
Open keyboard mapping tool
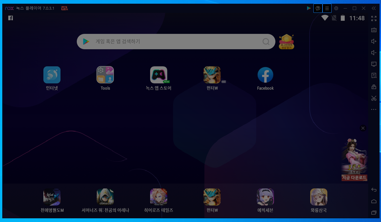(x=374, y=30)
